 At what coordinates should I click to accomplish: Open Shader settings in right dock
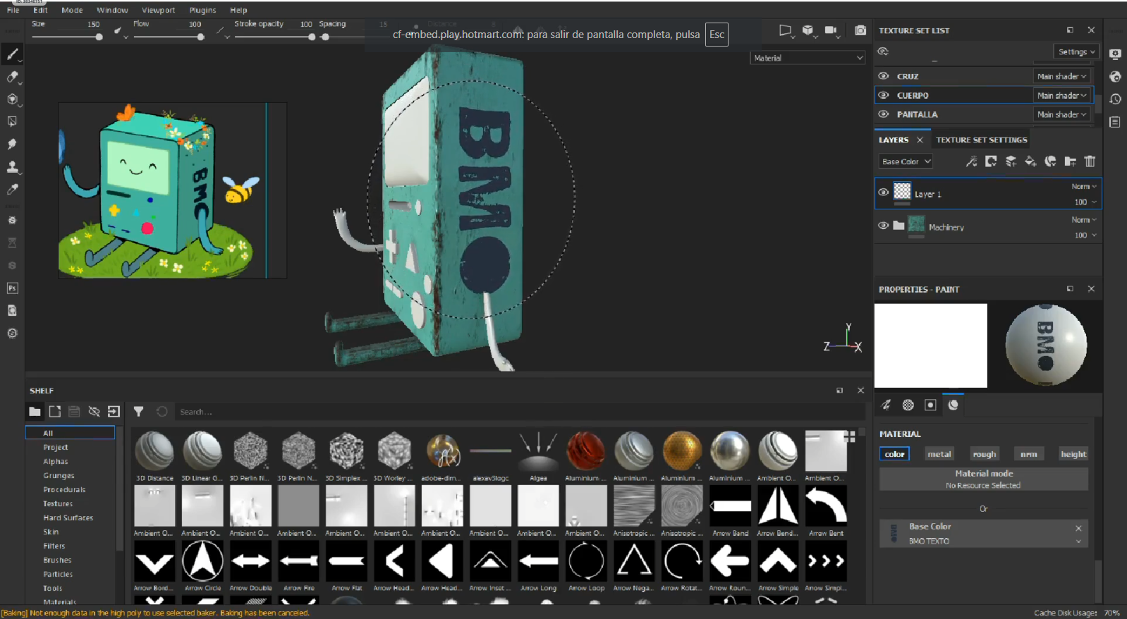click(1115, 77)
